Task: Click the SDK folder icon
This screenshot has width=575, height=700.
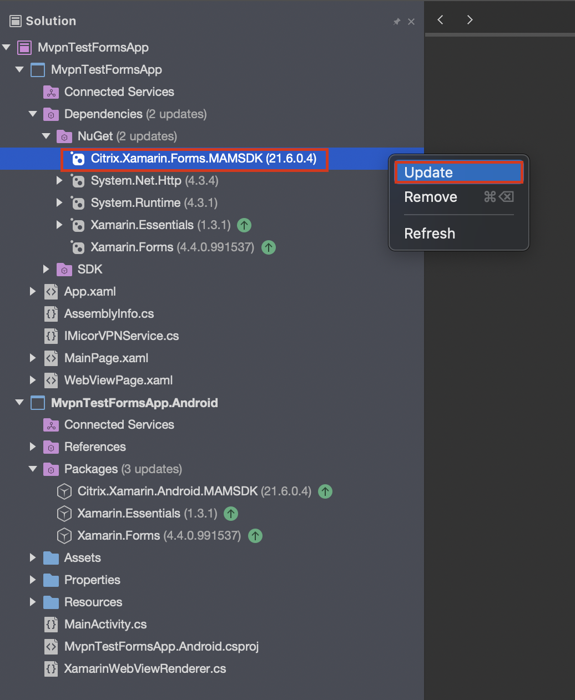Action: [64, 270]
